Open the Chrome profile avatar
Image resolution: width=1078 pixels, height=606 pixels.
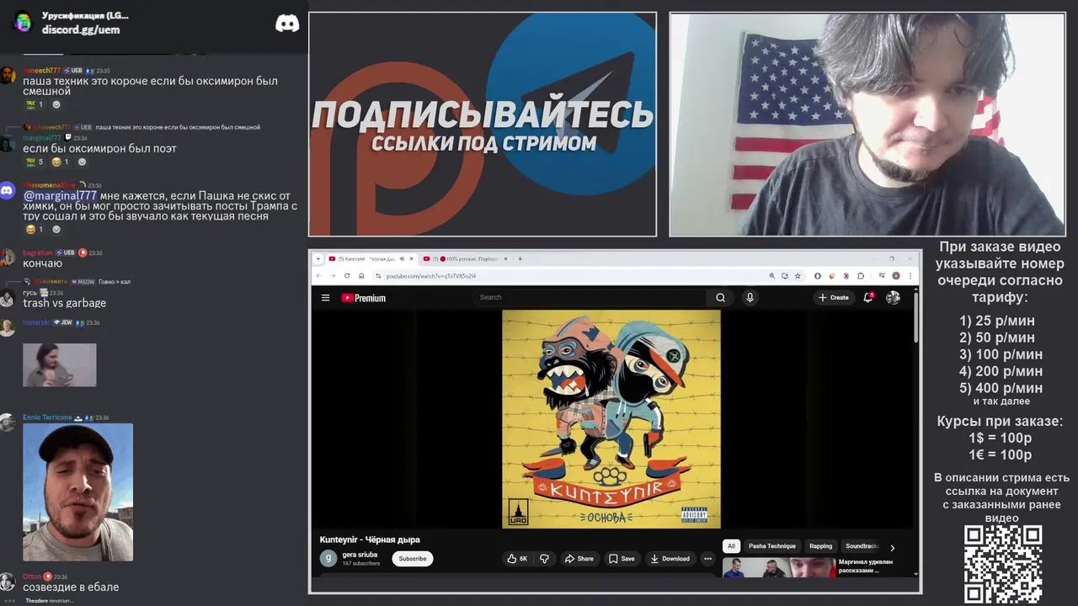896,275
